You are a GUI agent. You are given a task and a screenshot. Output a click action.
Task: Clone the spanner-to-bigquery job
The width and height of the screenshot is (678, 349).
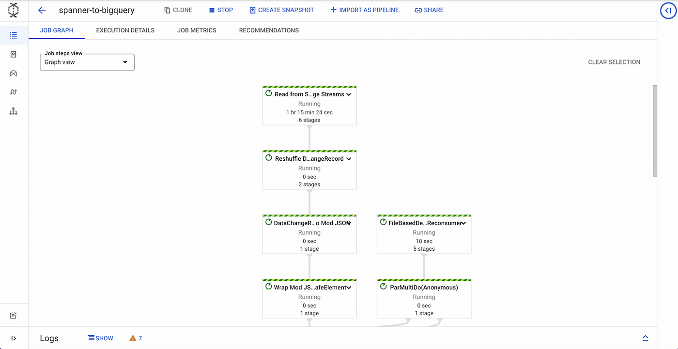178,10
